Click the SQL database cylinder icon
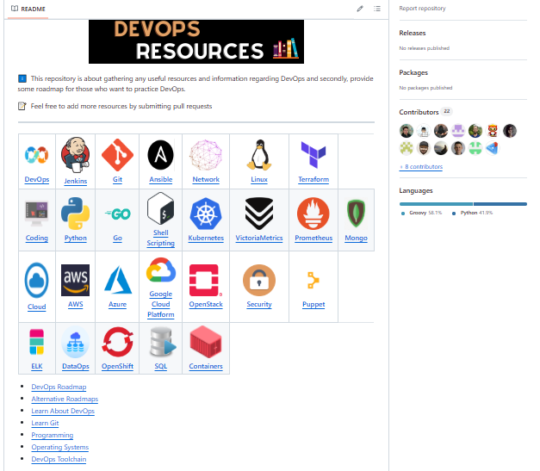 pyautogui.click(x=163, y=342)
